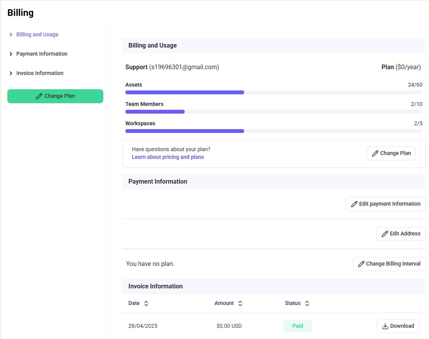Click the pencil icon beside Edit payment Information

click(x=354, y=204)
